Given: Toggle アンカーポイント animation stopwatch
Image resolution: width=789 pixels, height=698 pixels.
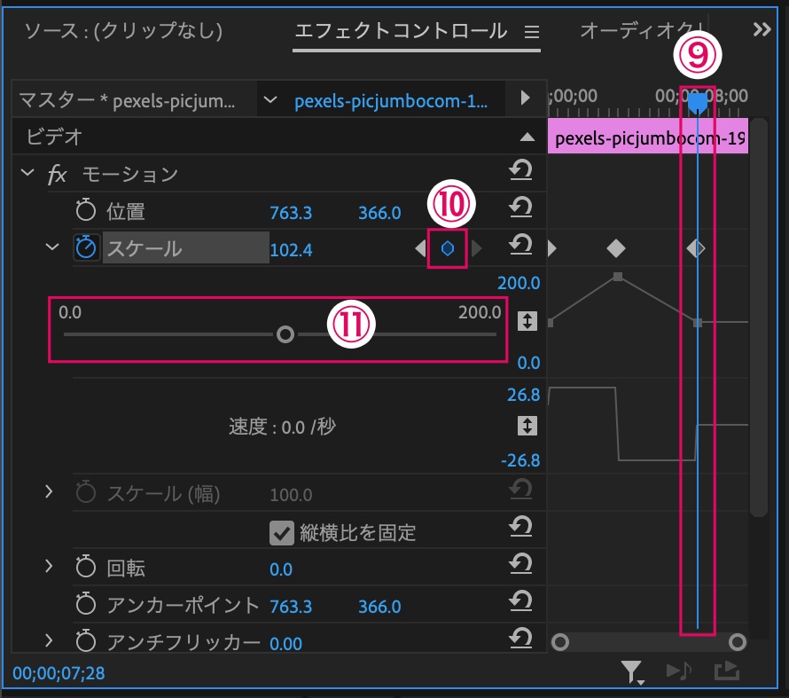Looking at the screenshot, I should (x=85, y=604).
